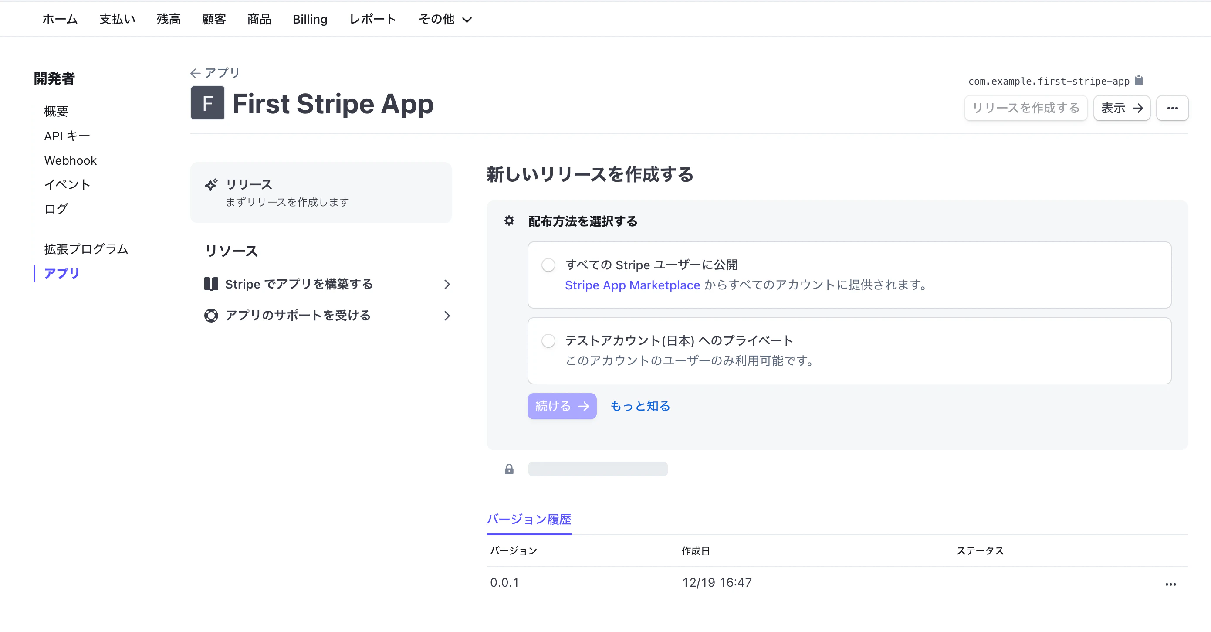
Task: Open ログ in developer sidebar
Action: [x=56, y=209]
